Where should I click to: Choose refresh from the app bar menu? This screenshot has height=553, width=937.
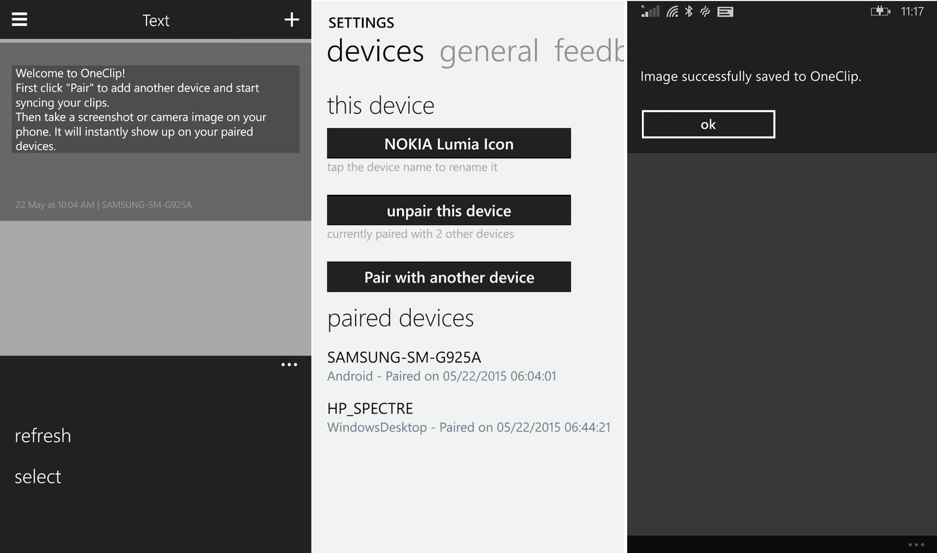tap(43, 436)
